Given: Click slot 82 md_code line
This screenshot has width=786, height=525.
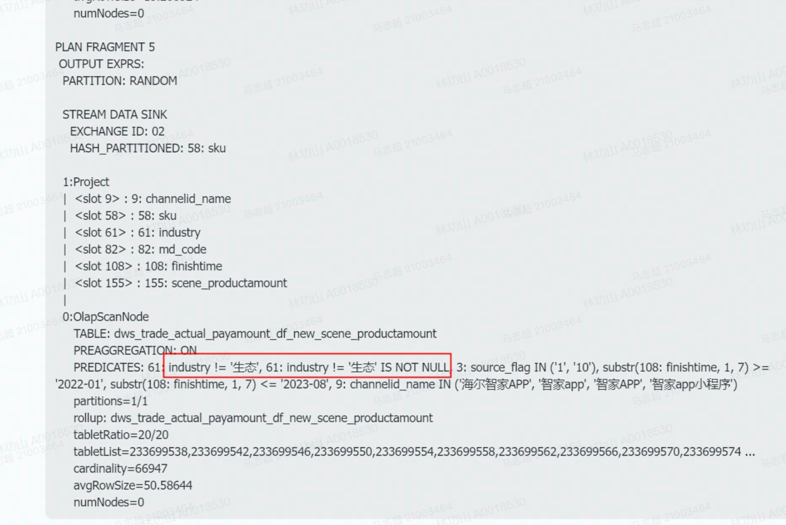Looking at the screenshot, I should coord(140,249).
